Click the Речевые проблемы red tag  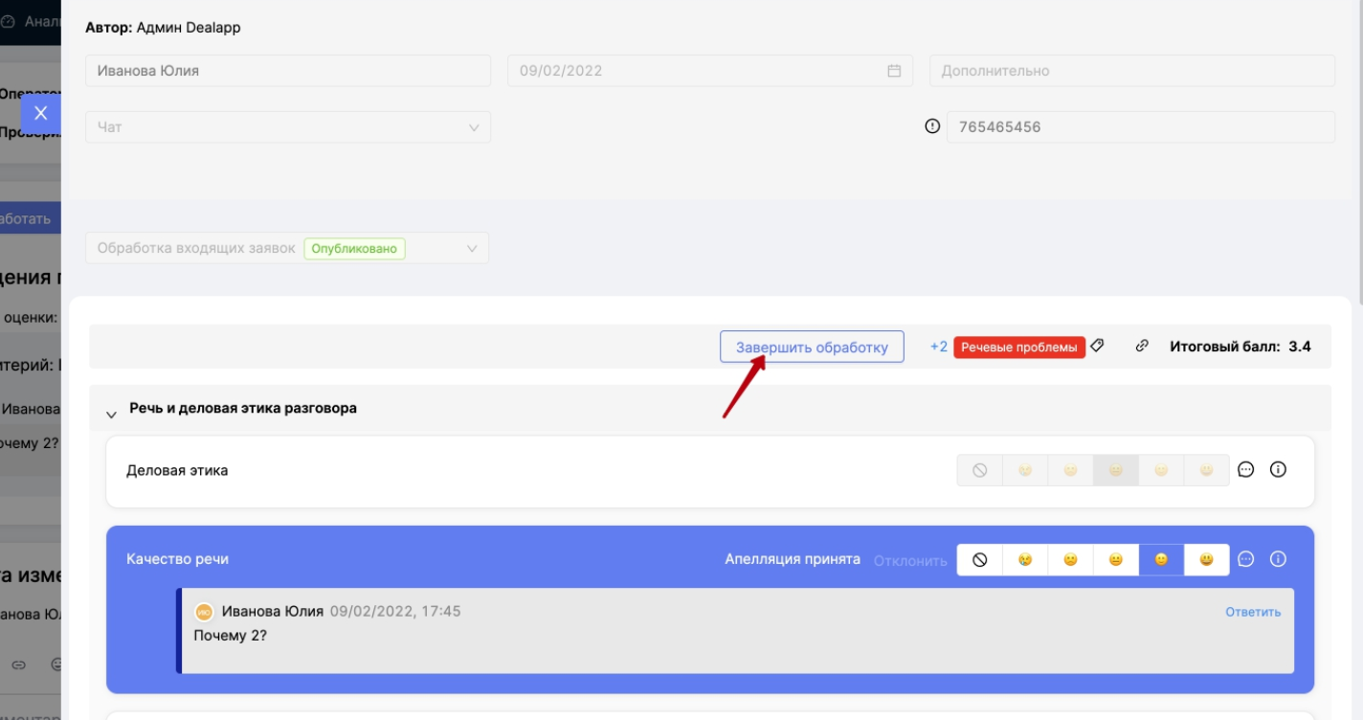(1018, 348)
